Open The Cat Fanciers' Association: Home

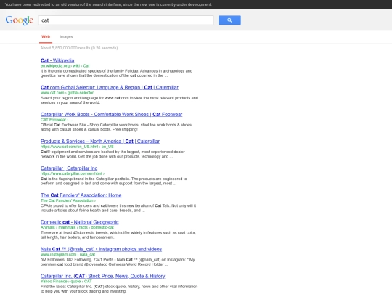click(81, 195)
